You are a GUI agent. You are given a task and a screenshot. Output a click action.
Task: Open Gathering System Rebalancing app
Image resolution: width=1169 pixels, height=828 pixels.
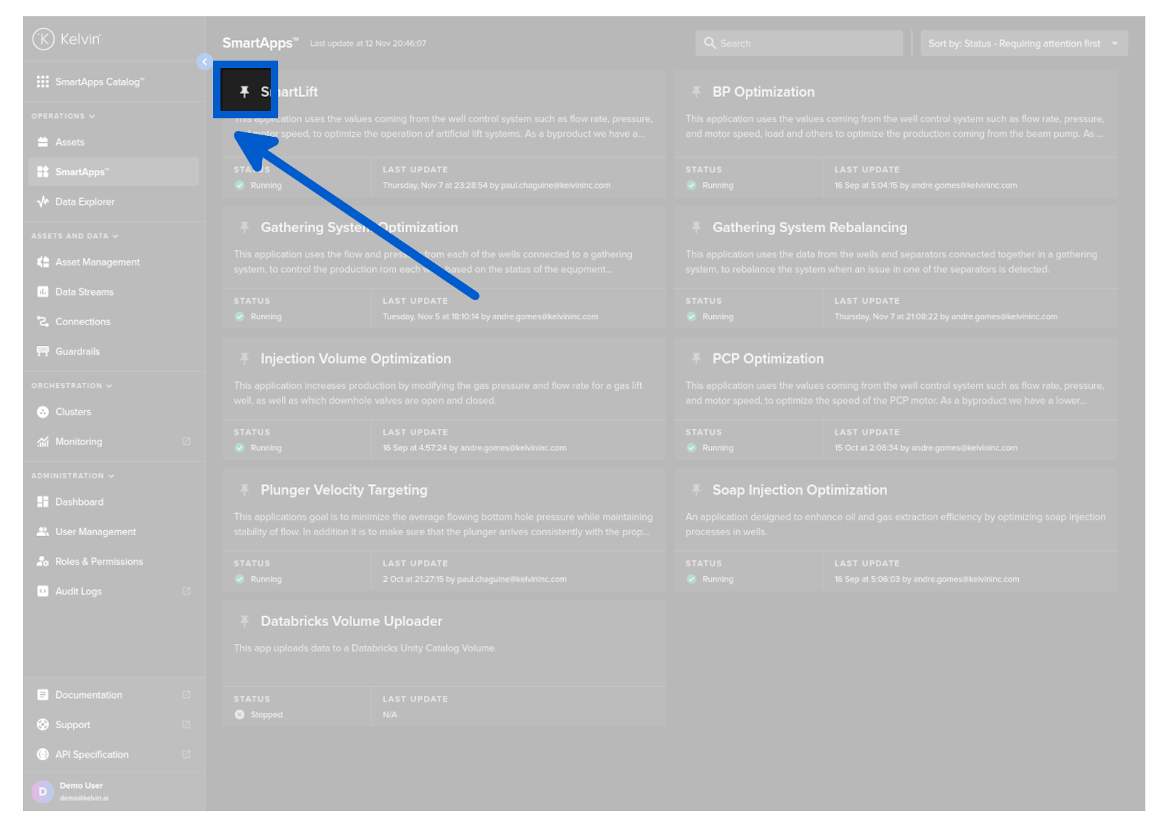809,228
